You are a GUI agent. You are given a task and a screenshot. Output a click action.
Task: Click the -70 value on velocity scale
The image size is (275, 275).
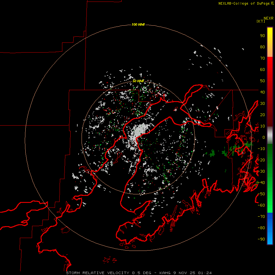point(261,216)
